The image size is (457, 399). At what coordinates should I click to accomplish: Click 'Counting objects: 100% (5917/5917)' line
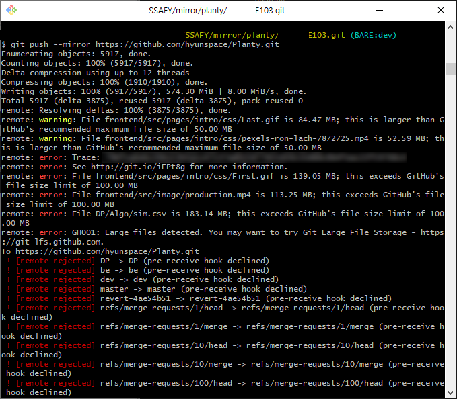click(98, 63)
